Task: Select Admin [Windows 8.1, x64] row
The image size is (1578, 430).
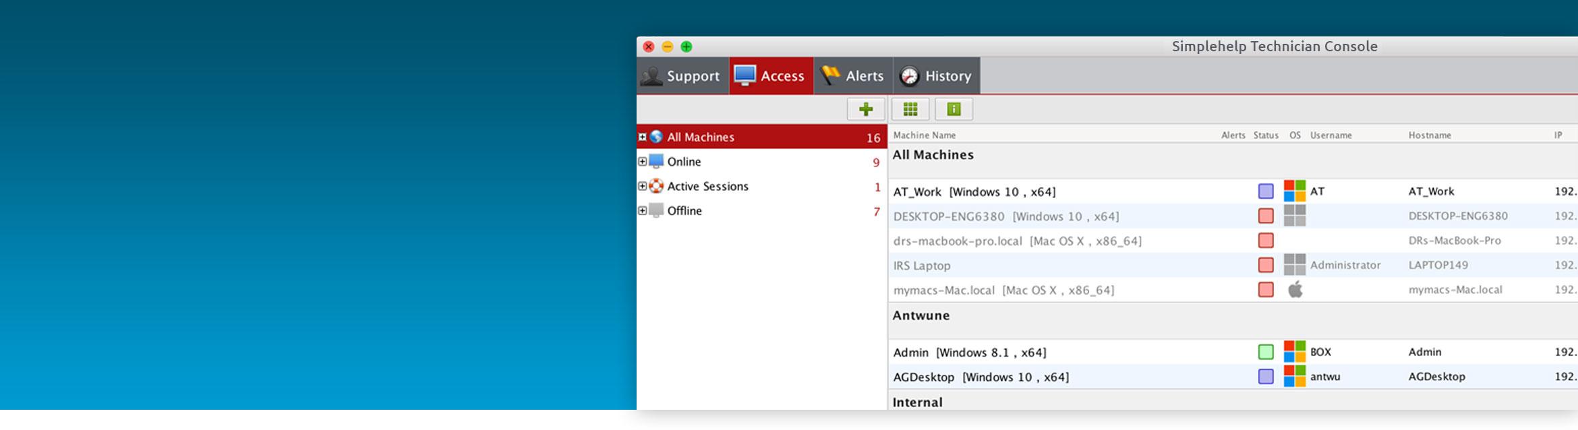Action: coord(1233,352)
